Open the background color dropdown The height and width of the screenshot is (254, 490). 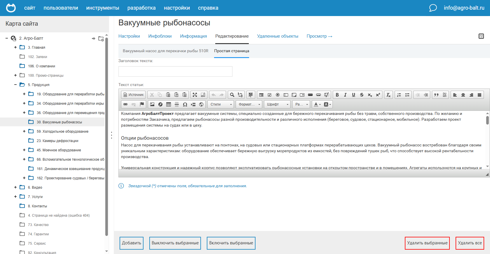coord(327,104)
